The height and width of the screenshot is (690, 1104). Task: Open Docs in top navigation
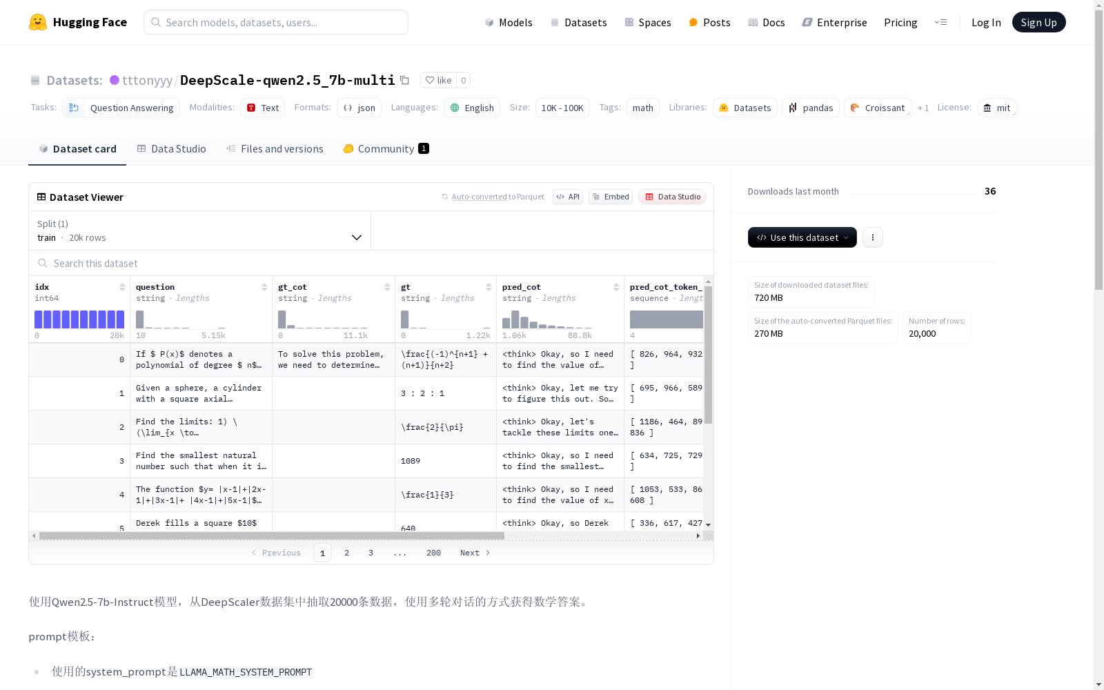pyautogui.click(x=767, y=22)
